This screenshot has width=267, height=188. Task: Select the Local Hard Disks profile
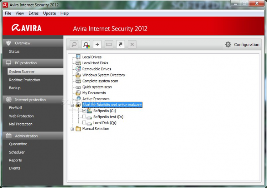[95, 63]
